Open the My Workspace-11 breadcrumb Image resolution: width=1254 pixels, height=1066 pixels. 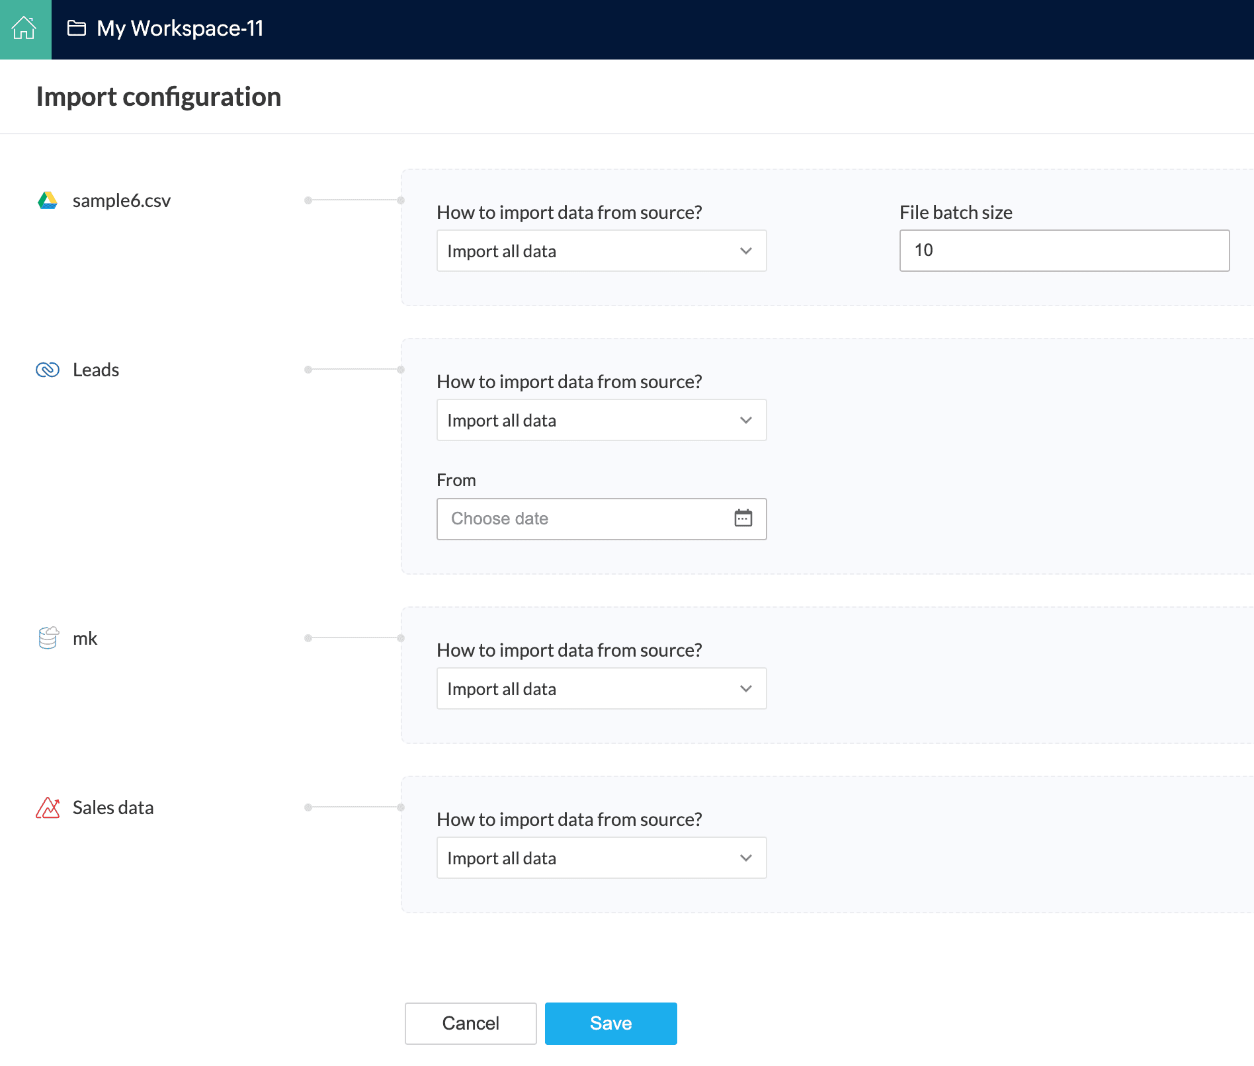pos(180,28)
